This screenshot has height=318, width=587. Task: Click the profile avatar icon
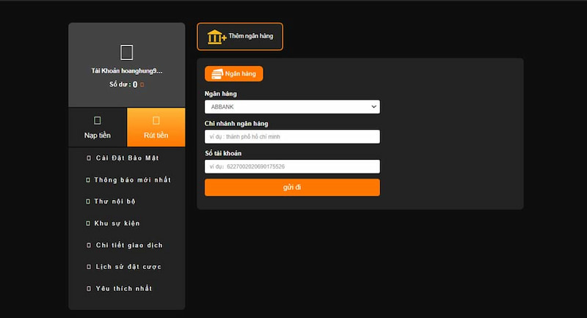(x=127, y=52)
